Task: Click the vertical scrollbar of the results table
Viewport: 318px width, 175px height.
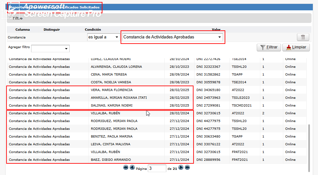Action: [309, 145]
